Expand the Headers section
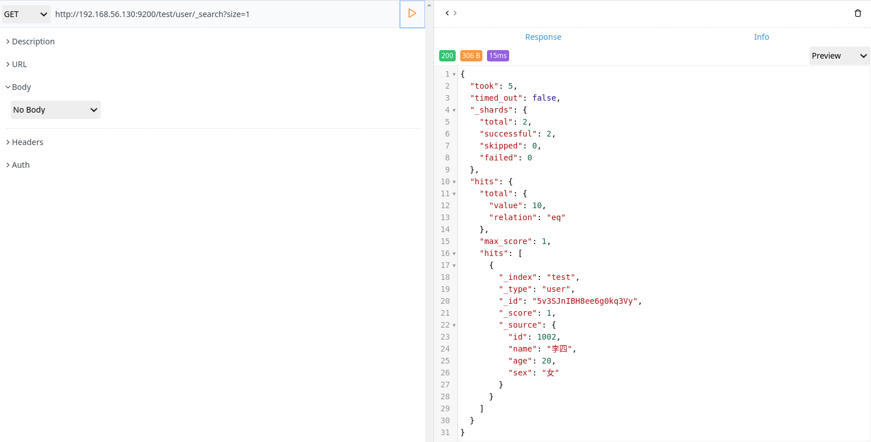871x442 pixels. pos(27,142)
